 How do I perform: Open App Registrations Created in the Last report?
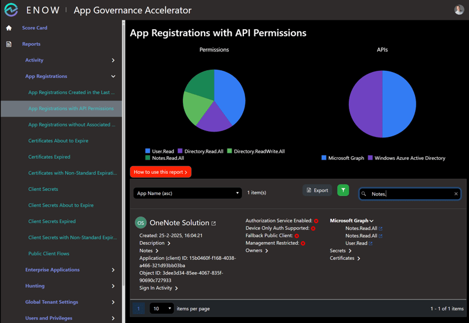coord(72,92)
